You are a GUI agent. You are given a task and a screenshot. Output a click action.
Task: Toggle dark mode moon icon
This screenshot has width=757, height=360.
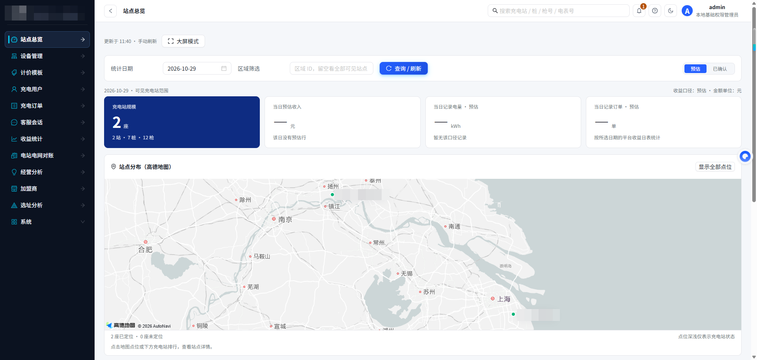click(x=671, y=11)
